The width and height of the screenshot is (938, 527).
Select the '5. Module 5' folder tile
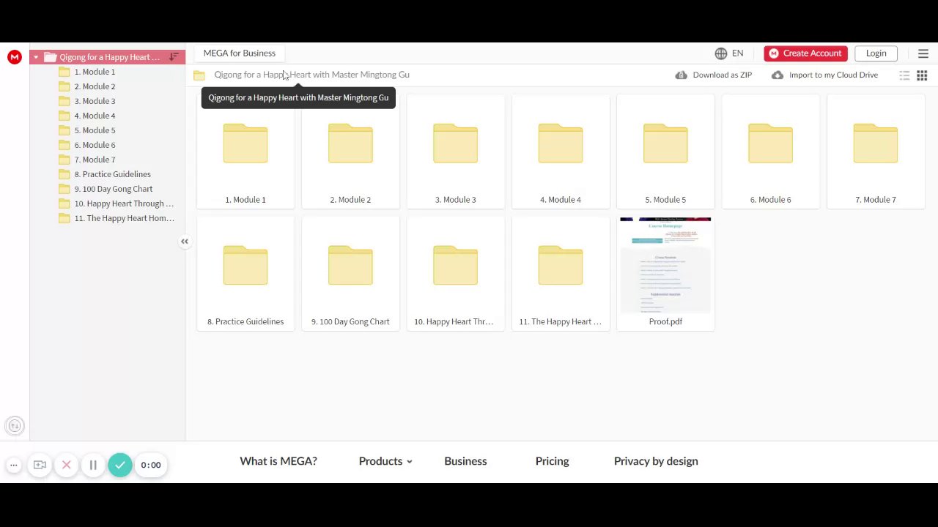665,152
